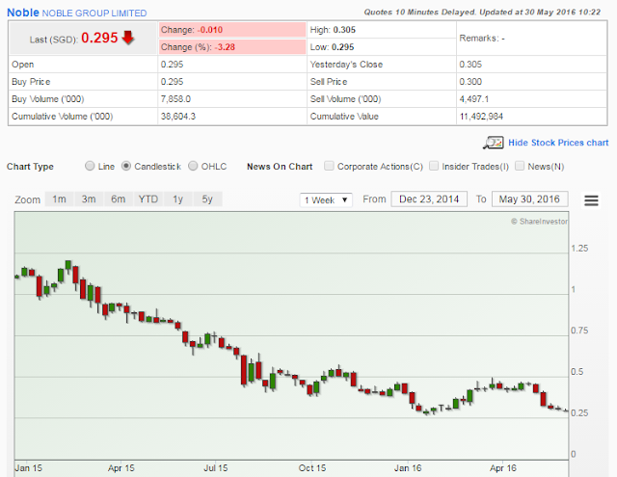
Task: Select the OHLC chart type
Action: pos(193,166)
